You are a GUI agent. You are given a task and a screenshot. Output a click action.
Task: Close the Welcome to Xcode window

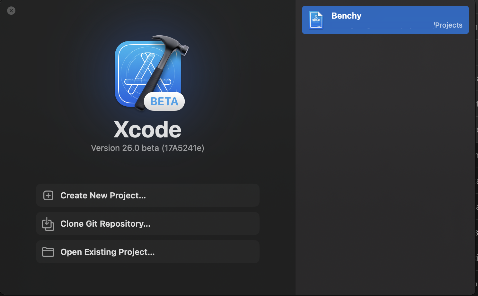click(11, 11)
